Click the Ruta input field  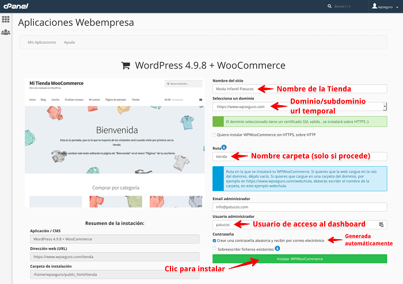pyautogui.click(x=300, y=156)
